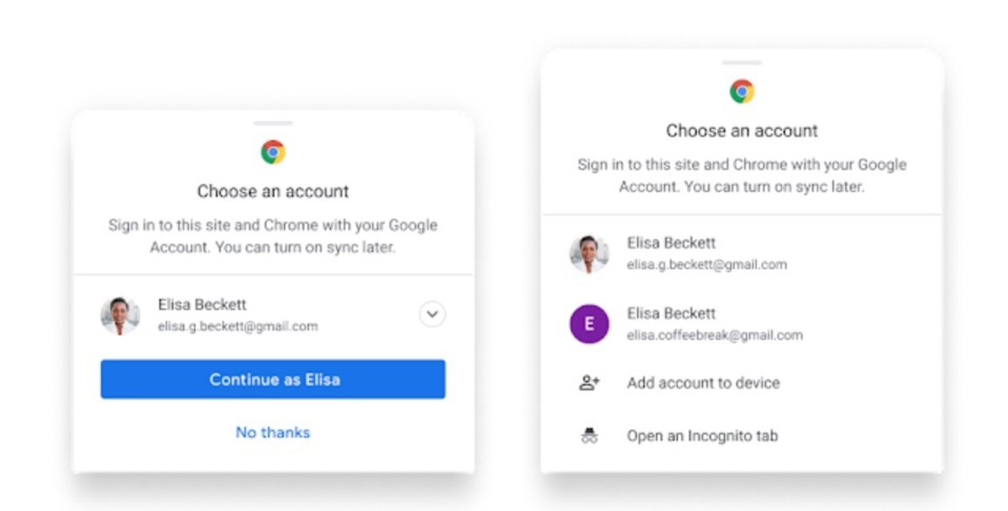This screenshot has width=1008, height=511.
Task: Click Elisa's profile photo in right account list
Action: click(x=589, y=253)
